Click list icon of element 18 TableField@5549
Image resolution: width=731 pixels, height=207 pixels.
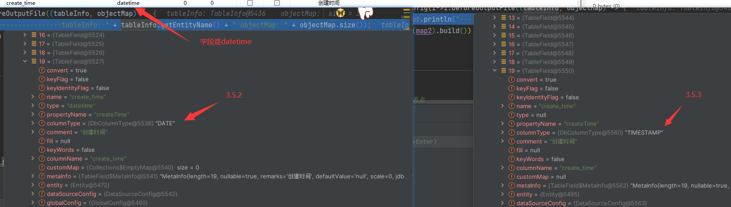pyautogui.click(x=504, y=62)
